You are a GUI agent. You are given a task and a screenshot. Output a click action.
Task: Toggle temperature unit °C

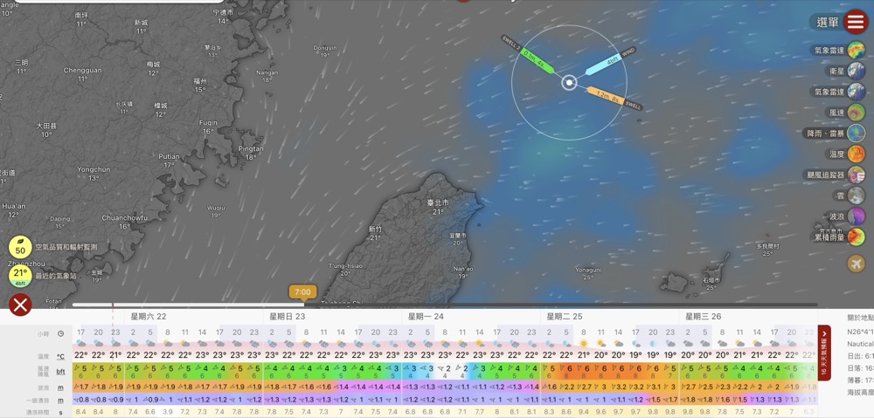[x=60, y=357]
